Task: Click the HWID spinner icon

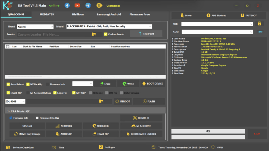Action: (213, 147)
